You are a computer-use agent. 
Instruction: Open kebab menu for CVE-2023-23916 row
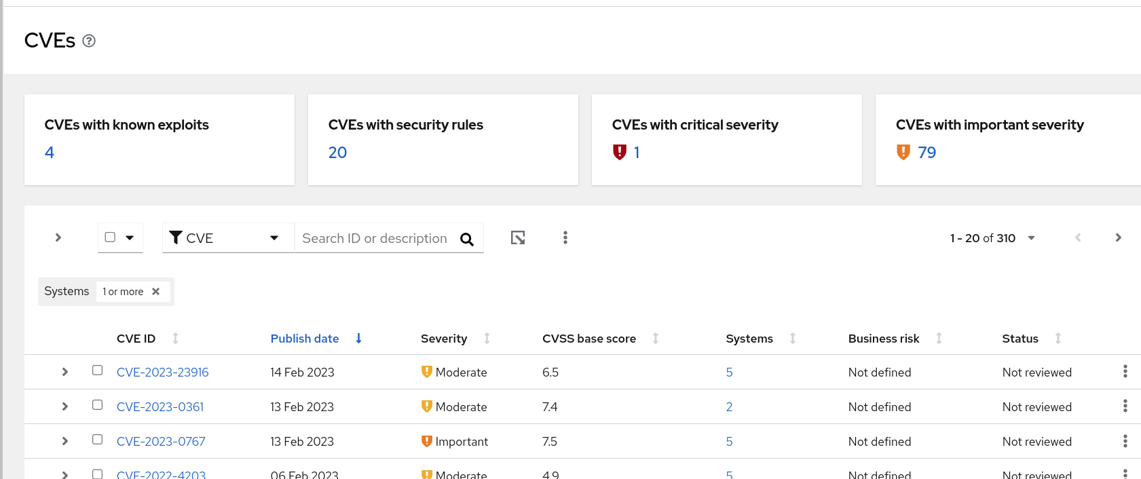tap(1125, 371)
